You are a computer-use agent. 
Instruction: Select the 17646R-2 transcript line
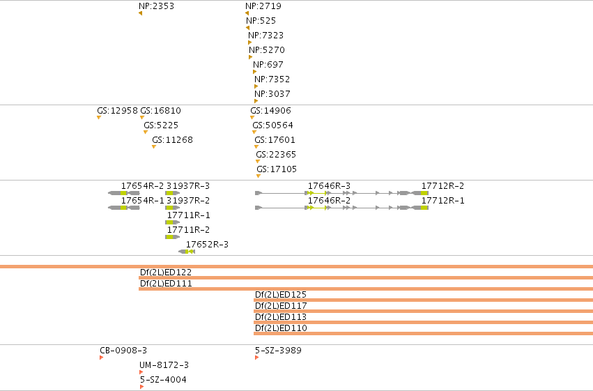(x=333, y=208)
